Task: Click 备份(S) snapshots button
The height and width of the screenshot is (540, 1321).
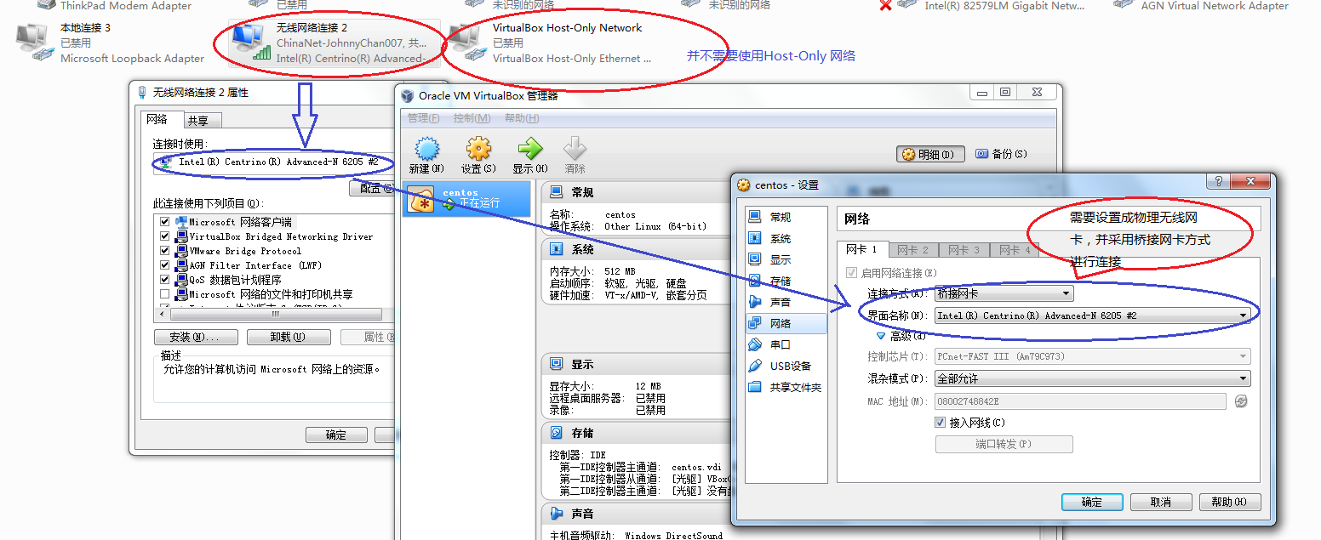Action: coord(1002,154)
